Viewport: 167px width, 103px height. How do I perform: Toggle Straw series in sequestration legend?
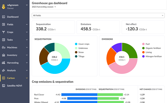coord(79,52)
